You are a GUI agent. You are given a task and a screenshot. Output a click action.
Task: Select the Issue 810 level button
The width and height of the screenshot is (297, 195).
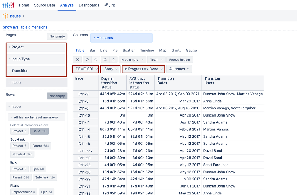coord(39,131)
